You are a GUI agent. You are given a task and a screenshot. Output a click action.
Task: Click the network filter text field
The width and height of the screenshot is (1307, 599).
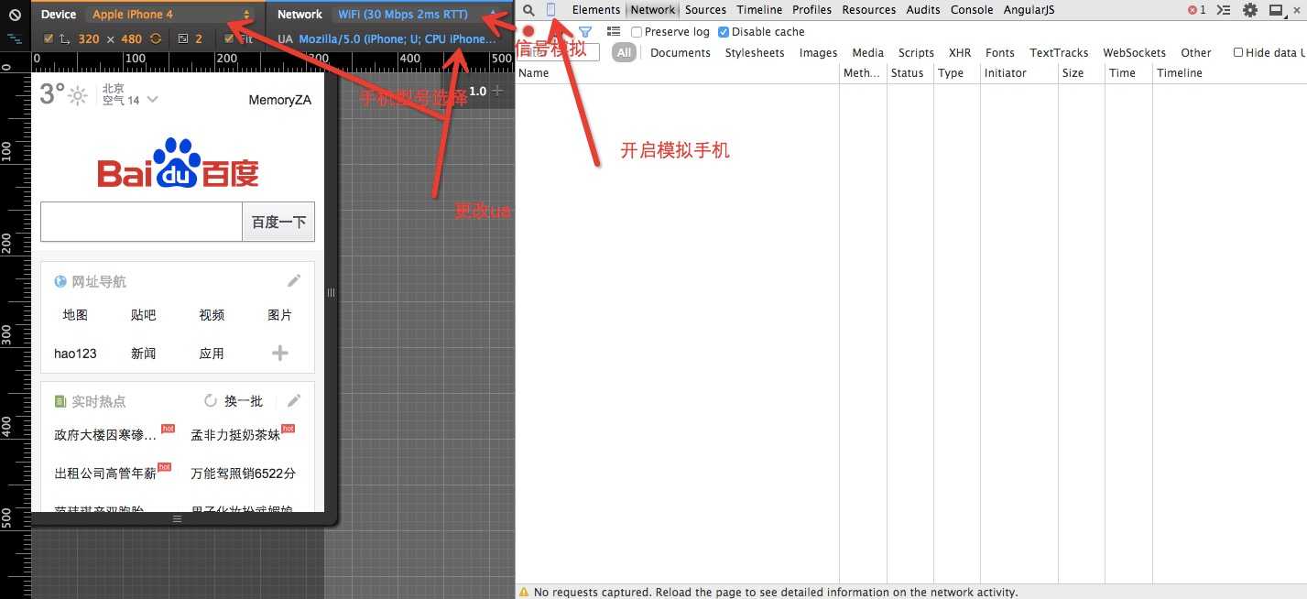(x=559, y=52)
